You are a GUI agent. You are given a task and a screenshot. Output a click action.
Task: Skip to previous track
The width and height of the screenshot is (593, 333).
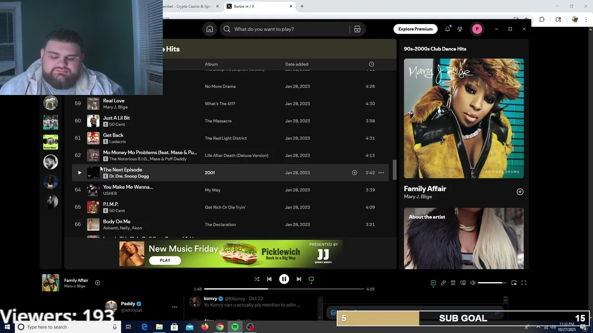click(269, 279)
